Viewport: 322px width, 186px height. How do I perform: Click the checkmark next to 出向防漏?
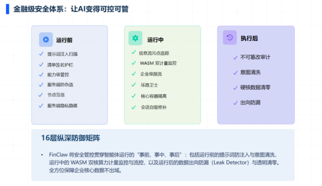tap(235, 102)
